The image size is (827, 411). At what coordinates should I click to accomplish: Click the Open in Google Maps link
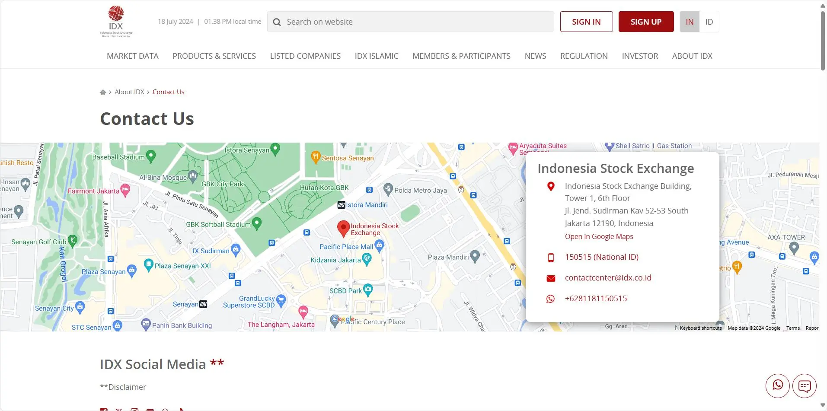(x=599, y=236)
